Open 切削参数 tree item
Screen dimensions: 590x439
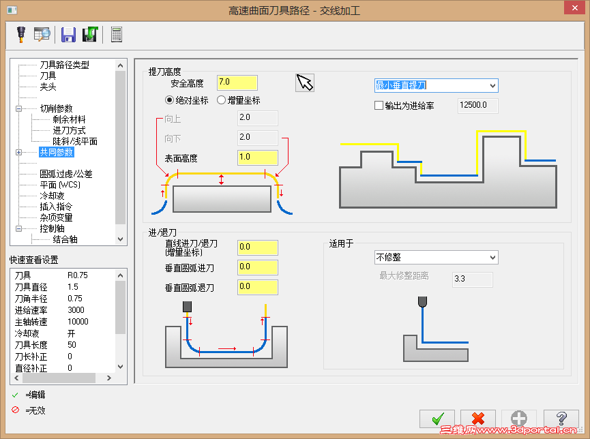pyautogui.click(x=57, y=108)
